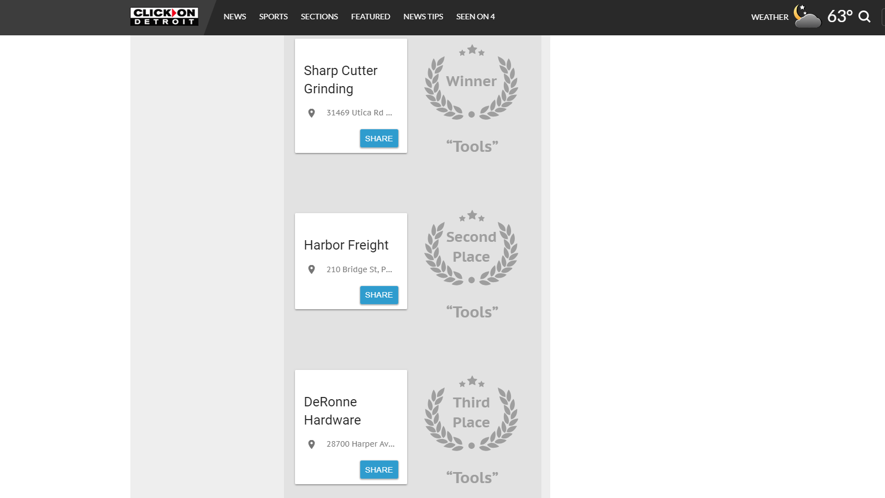Open the FEATURED menu
This screenshot has width=885, height=498.
tap(370, 17)
